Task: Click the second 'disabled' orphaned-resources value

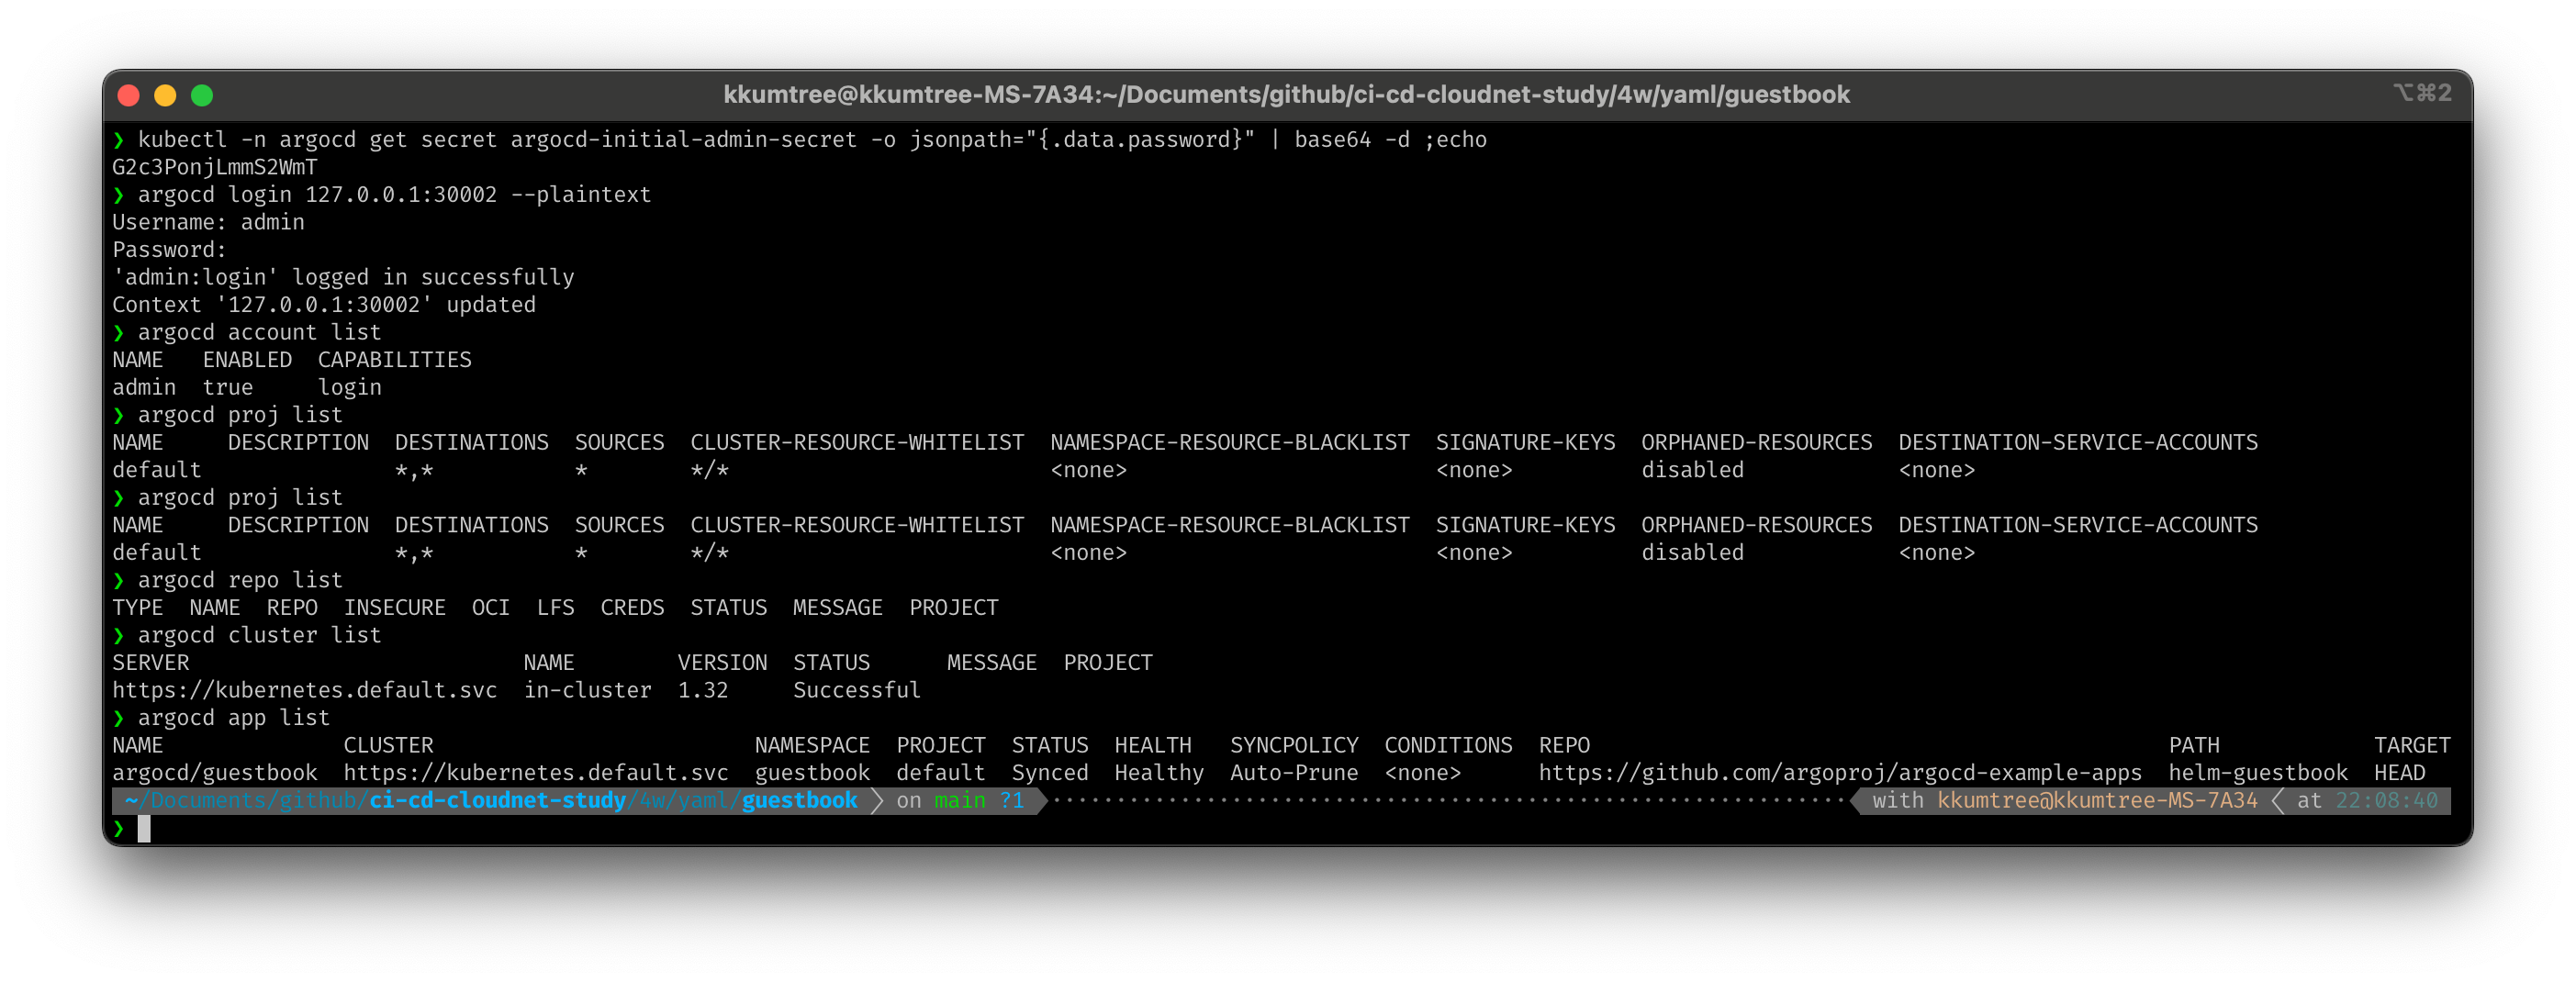Action: [1692, 552]
